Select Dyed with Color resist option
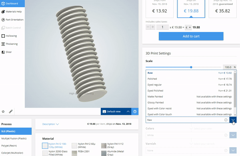This screenshot has height=156, width=240. [190, 108]
